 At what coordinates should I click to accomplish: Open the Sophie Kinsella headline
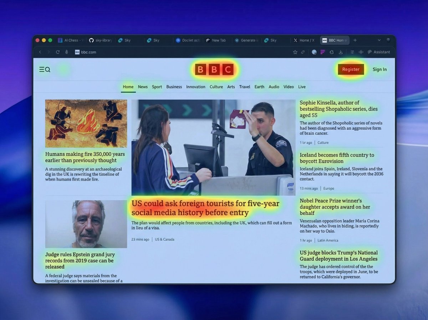click(x=338, y=109)
